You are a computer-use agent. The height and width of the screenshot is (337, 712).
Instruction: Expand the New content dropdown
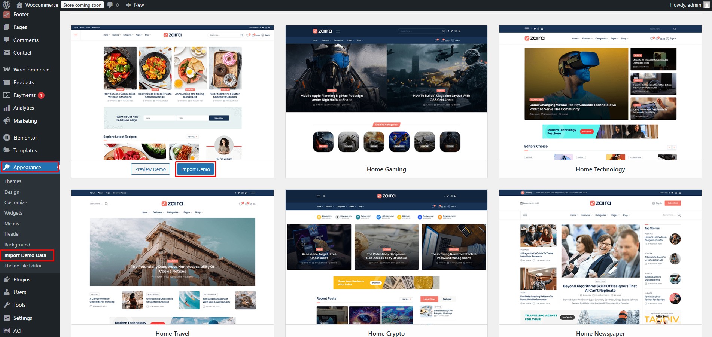(x=135, y=5)
